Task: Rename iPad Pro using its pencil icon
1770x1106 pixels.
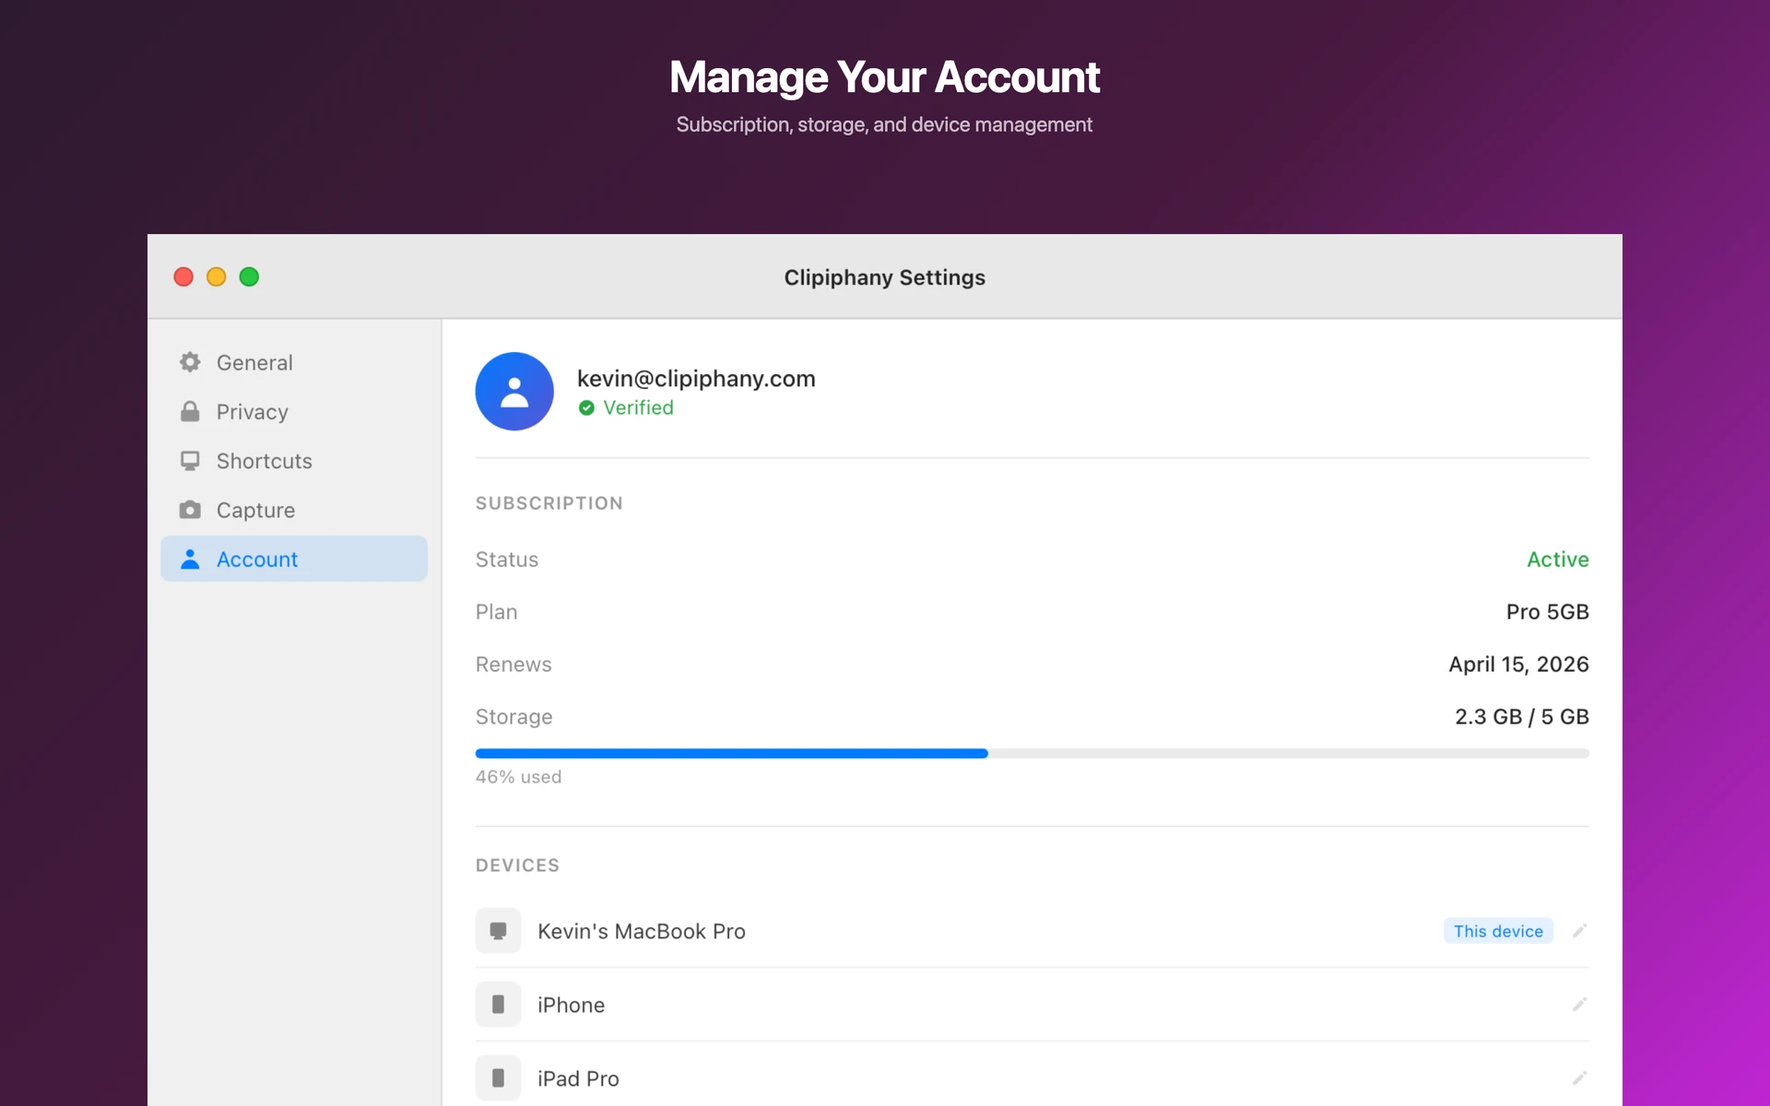Action: [x=1579, y=1078]
